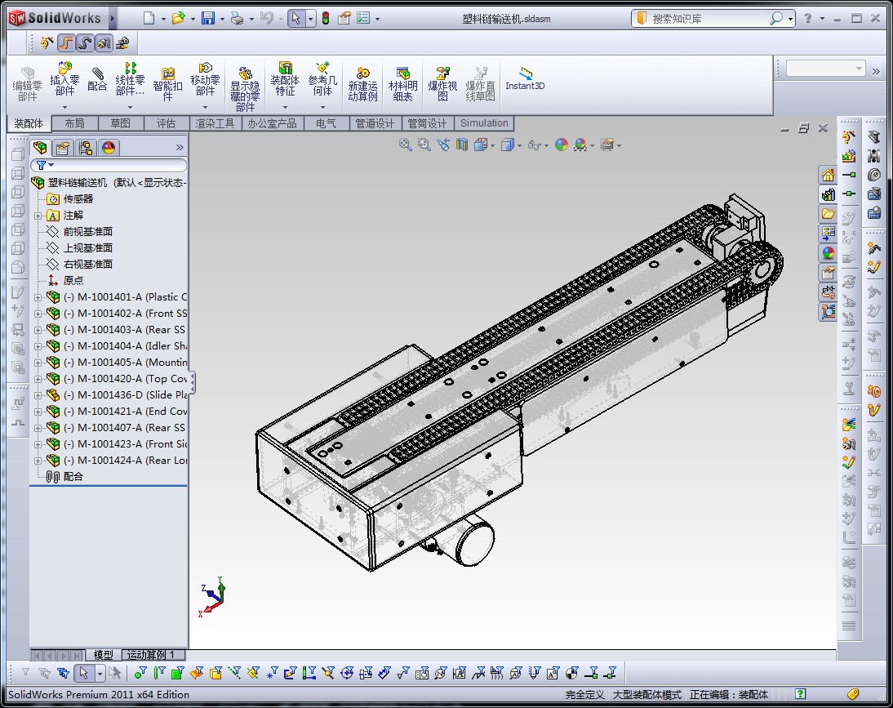This screenshot has width=893, height=708.
Task: Open the Hide/Show Items glasses dropdown
Action: [546, 146]
